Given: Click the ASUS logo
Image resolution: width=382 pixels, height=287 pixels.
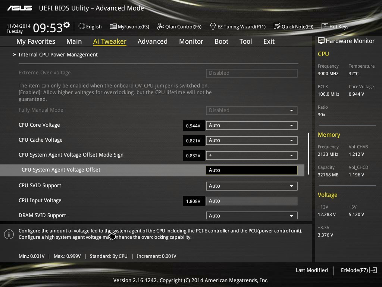Looking at the screenshot, I should click(19, 8).
